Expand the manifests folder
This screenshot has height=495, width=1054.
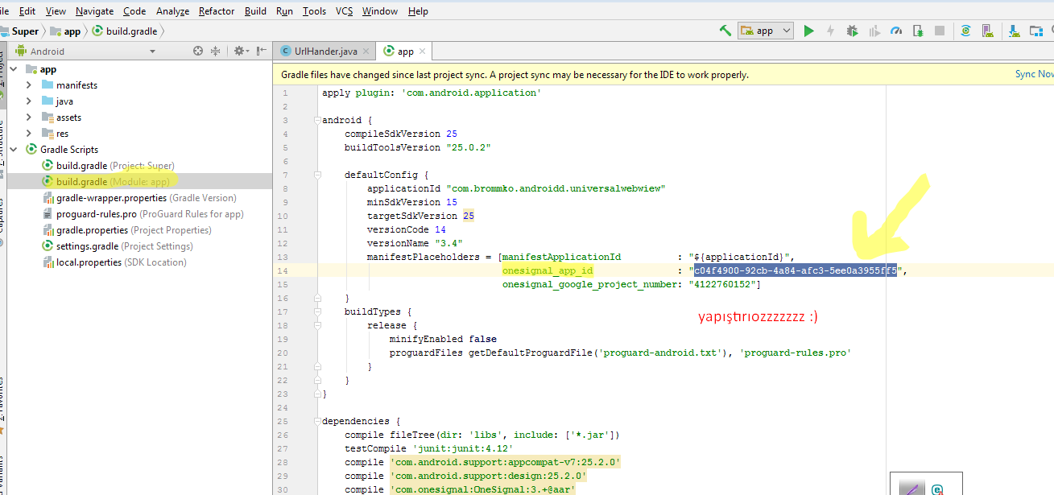tap(29, 85)
